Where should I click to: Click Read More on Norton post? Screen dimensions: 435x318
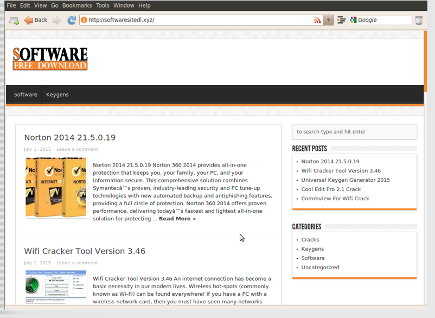177,219
